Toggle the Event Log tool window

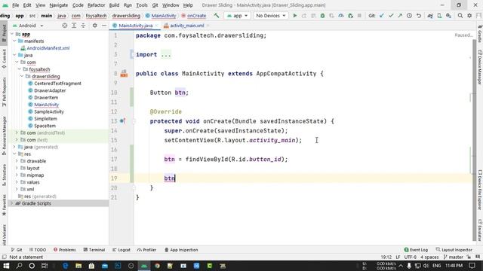point(416,250)
